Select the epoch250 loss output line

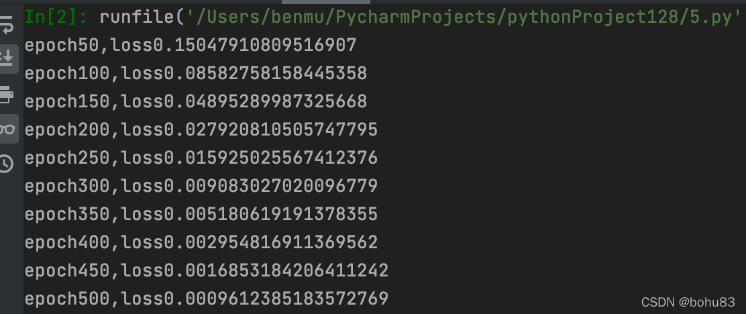201,158
